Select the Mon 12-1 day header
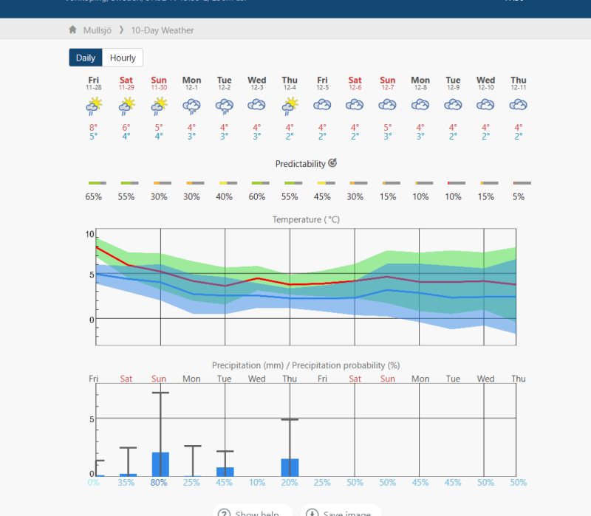Image resolution: width=591 pixels, height=516 pixels. (191, 83)
